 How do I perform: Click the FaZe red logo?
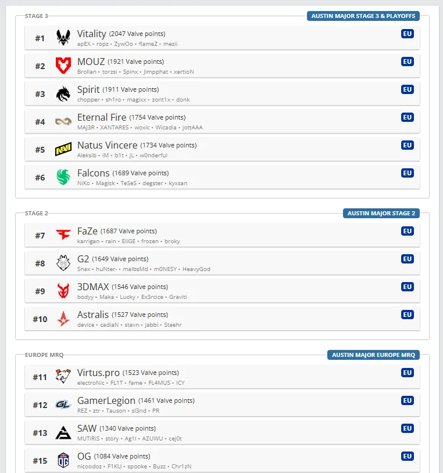click(x=63, y=234)
